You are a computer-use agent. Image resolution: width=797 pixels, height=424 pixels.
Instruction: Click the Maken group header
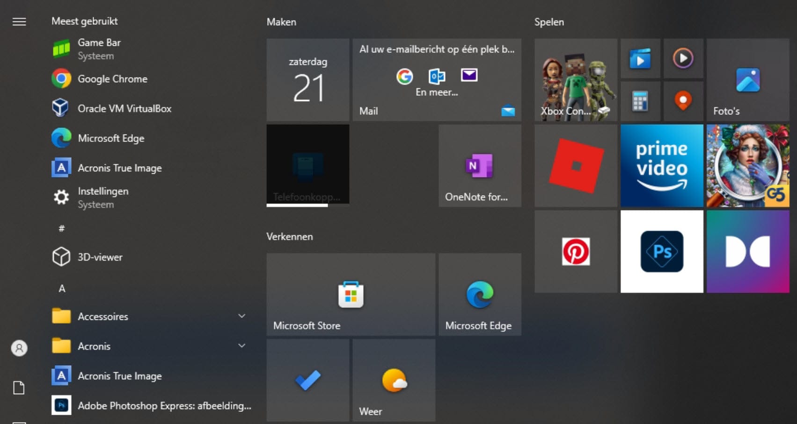point(281,22)
